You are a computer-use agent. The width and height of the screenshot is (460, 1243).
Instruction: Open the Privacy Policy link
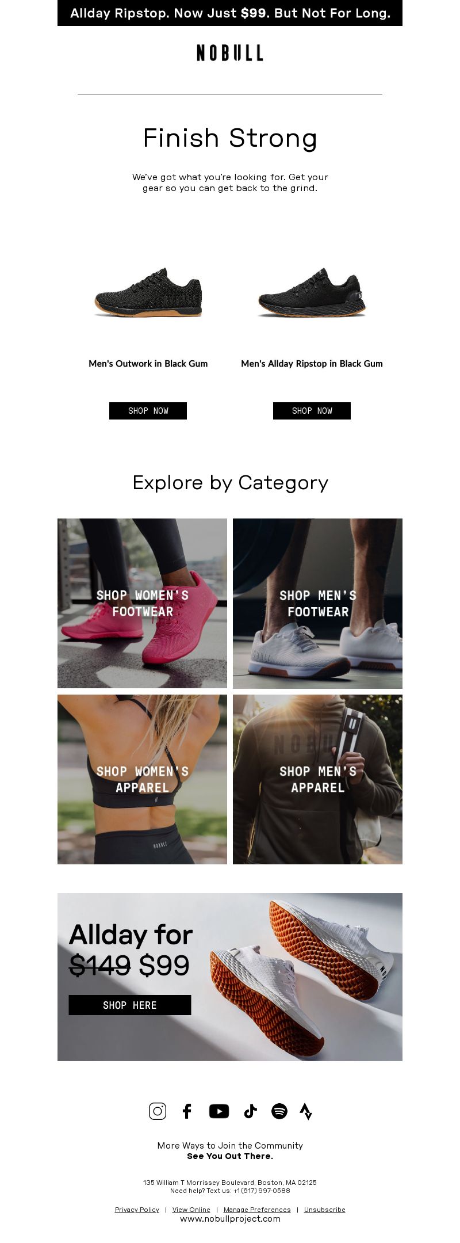coord(137,1209)
